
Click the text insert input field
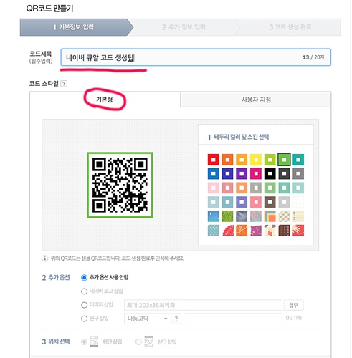click(233, 319)
